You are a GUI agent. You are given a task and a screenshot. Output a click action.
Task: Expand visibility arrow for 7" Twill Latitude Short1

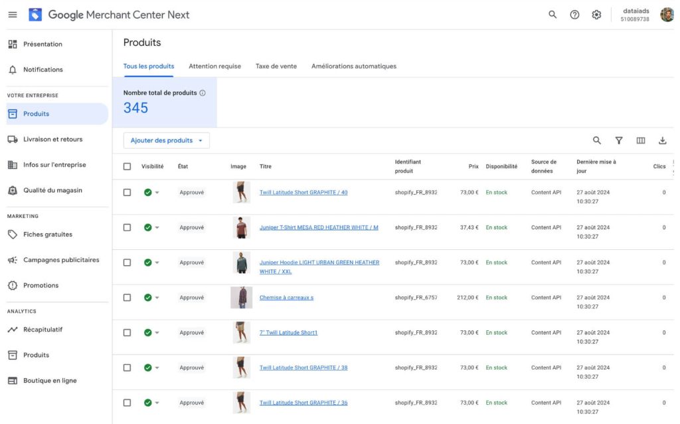pyautogui.click(x=157, y=332)
